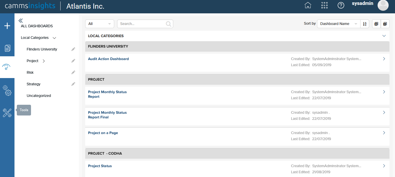The width and height of the screenshot is (395, 177).
Task: Click the Atlantis Inc. title
Action: click(85, 6)
